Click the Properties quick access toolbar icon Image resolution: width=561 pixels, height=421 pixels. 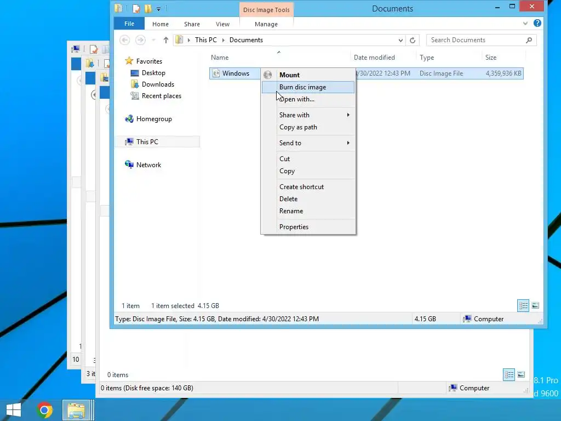(136, 9)
